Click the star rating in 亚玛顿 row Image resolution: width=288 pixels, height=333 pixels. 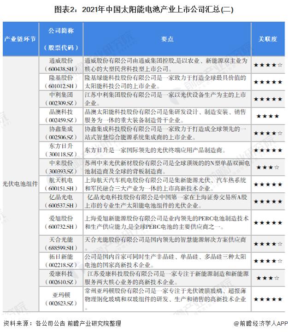[x=268, y=299]
